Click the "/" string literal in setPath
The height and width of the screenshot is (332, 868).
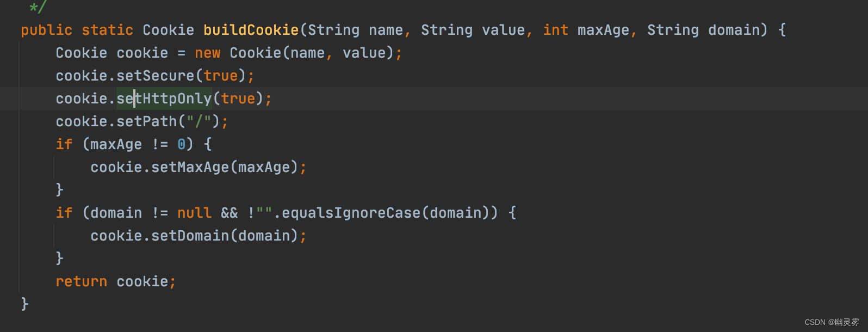199,121
